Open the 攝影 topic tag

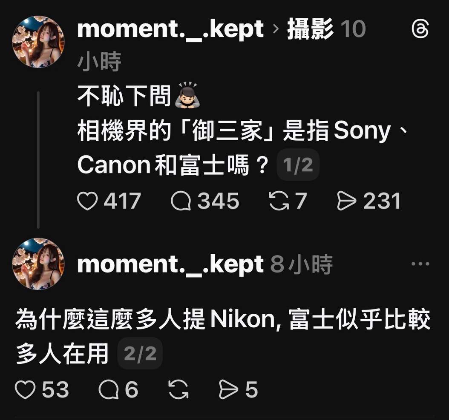click(x=310, y=29)
